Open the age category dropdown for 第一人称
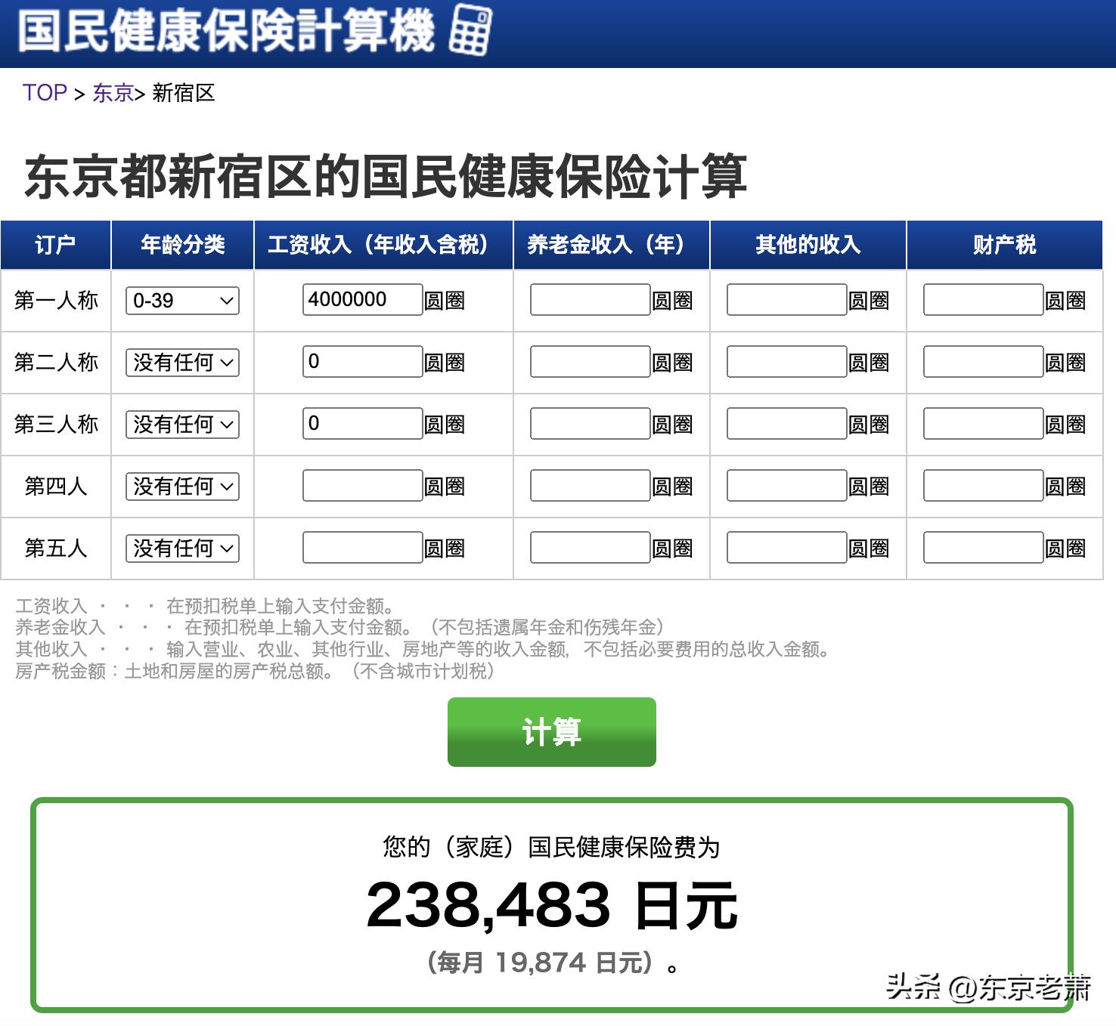 181,300
